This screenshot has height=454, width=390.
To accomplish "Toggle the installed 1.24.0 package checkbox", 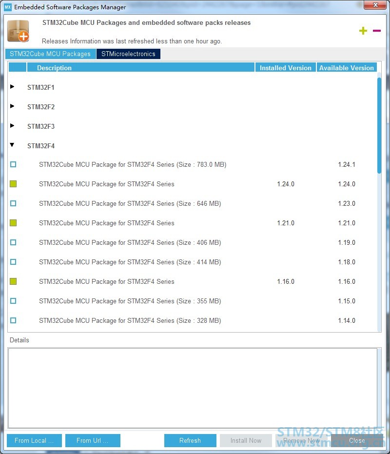I will point(13,184).
